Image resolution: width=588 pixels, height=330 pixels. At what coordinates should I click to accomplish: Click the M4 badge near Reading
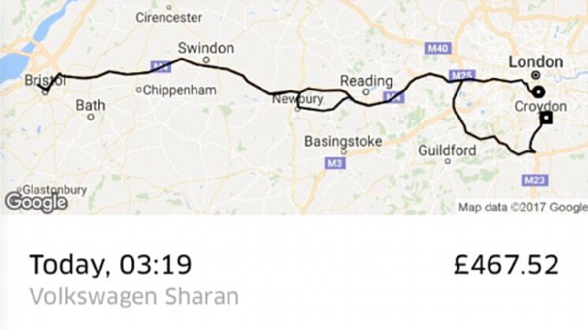394,97
